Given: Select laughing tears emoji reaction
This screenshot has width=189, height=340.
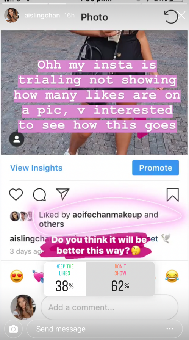Looking at the screenshot, I should (172, 276).
